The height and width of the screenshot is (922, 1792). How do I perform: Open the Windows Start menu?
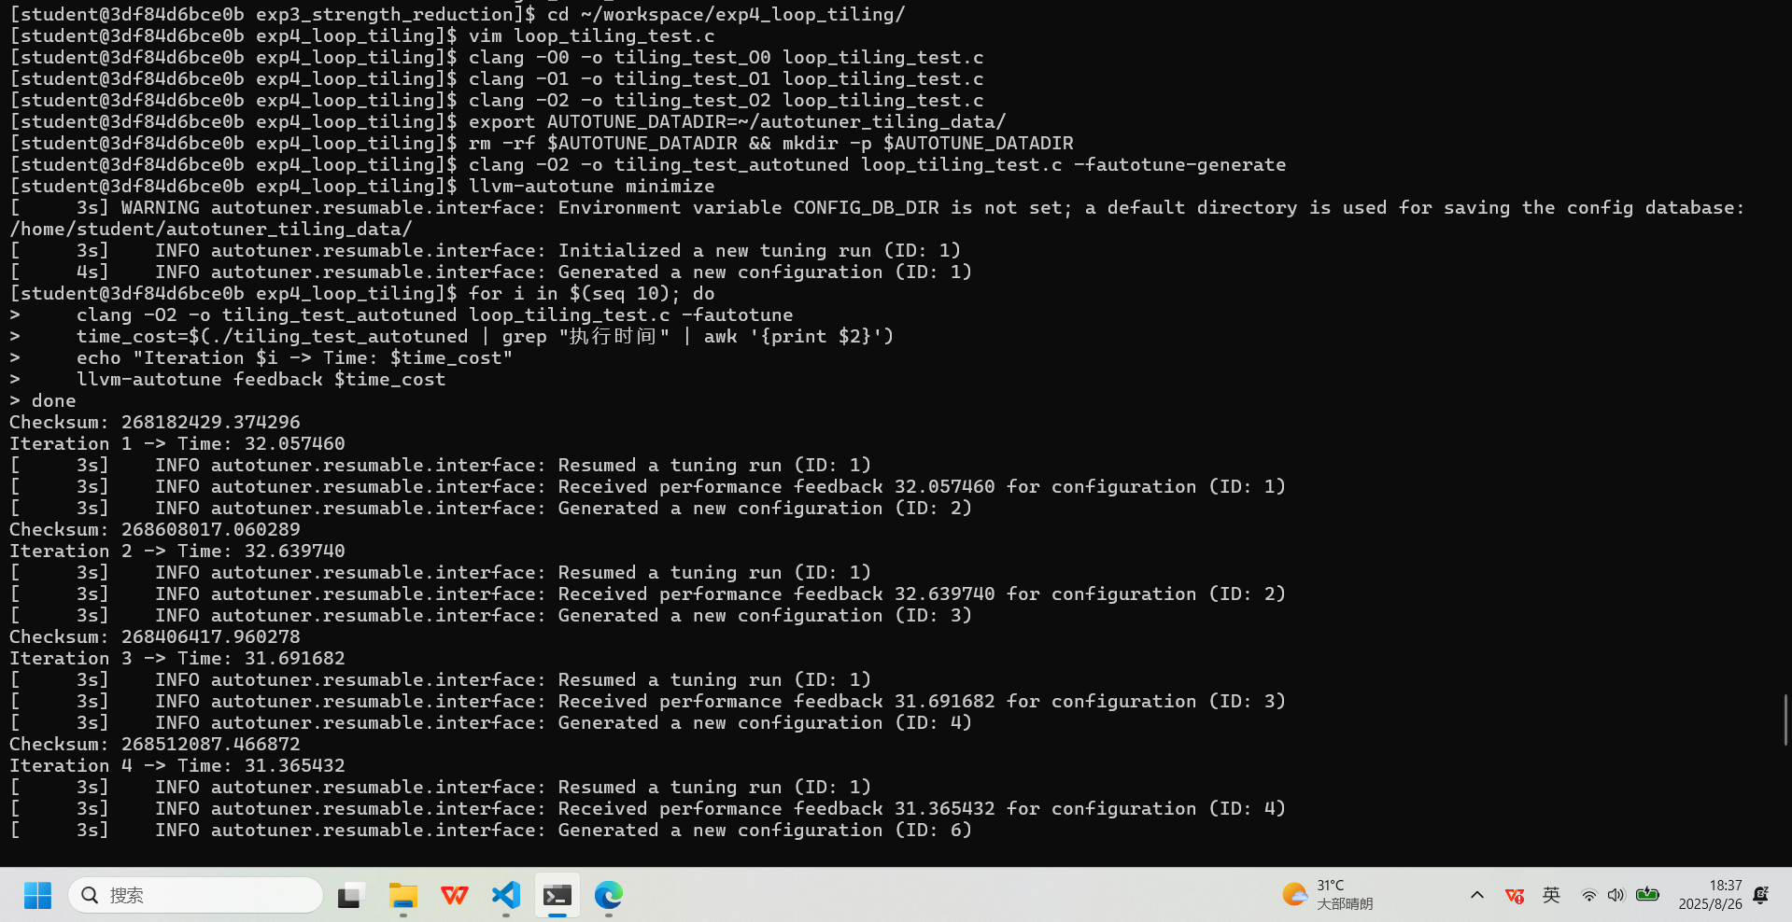[37, 896]
